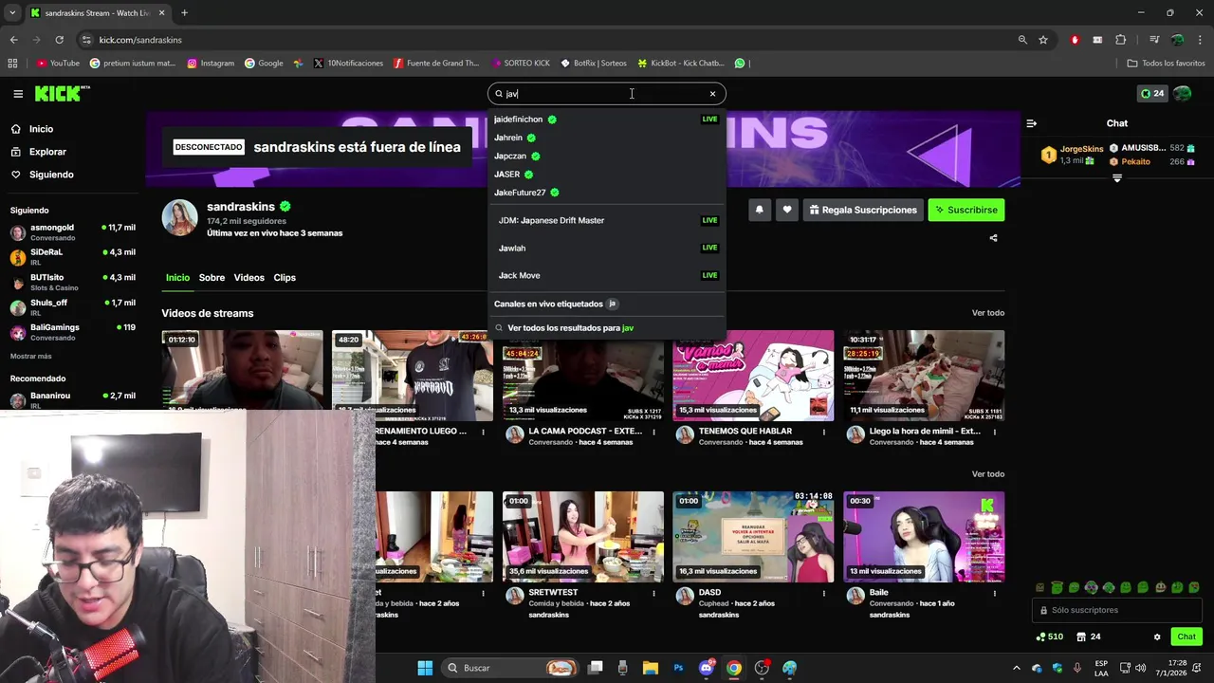Click 'Ver todo' beside Videos de streams
The image size is (1214, 683).
pos(987,313)
